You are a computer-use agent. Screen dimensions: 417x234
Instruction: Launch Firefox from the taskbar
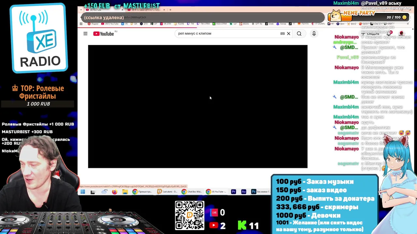[x=114, y=192]
